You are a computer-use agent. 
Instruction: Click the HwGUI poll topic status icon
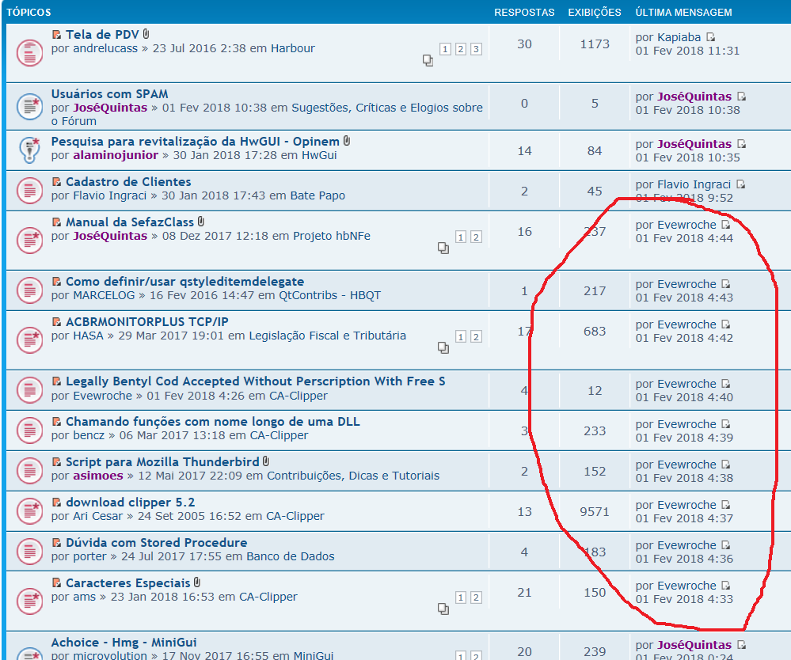(29, 148)
